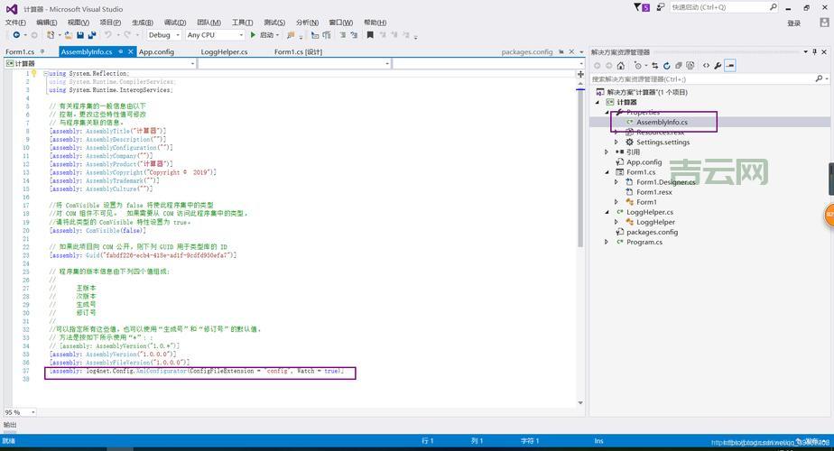Click the green Start debugging arrow

pyautogui.click(x=252, y=35)
